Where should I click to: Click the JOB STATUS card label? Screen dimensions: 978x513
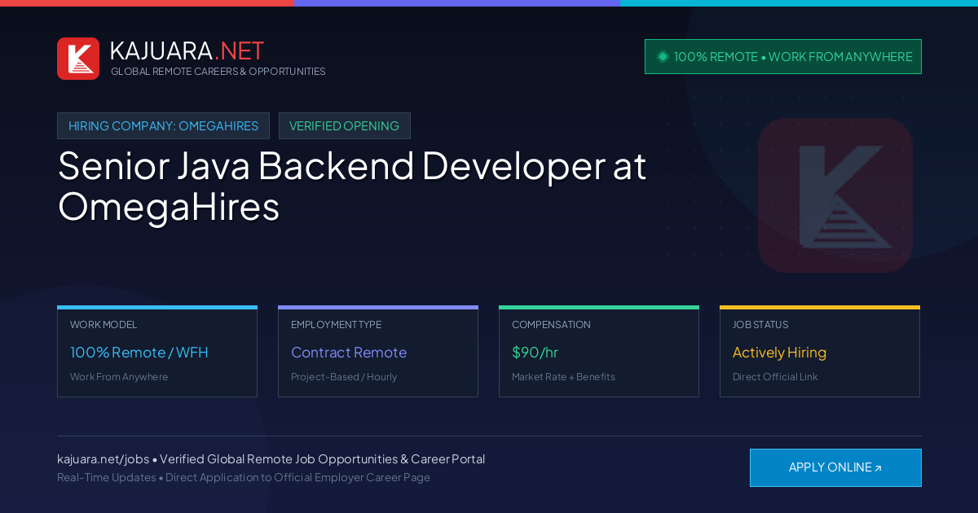(x=760, y=325)
